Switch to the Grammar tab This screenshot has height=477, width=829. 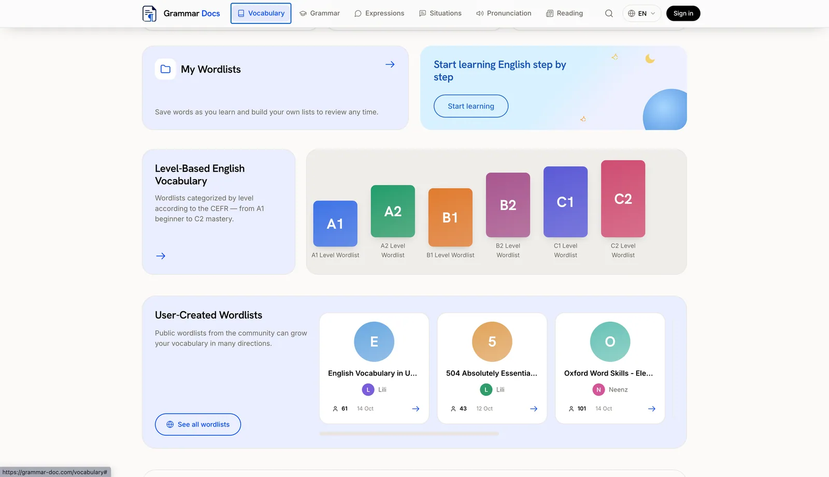(320, 13)
